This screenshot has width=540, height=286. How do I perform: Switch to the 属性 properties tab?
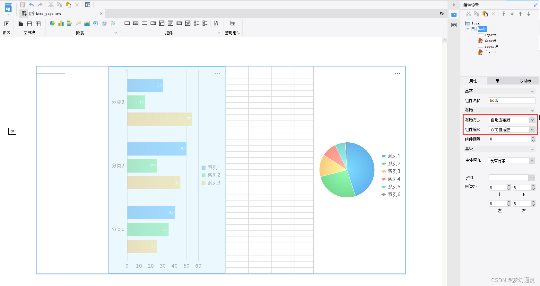[473, 81]
